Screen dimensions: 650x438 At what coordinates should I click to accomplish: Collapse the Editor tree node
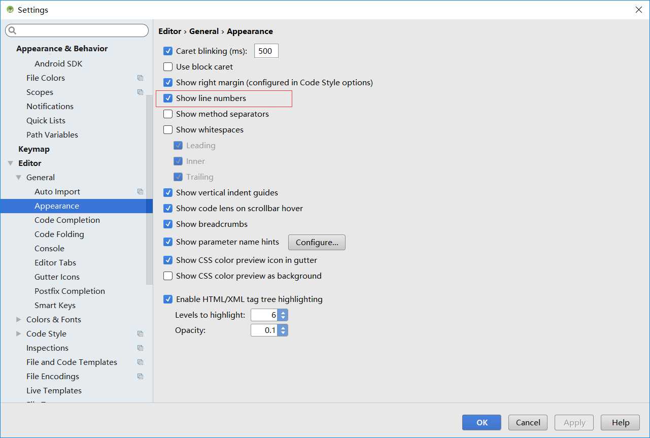(11, 163)
